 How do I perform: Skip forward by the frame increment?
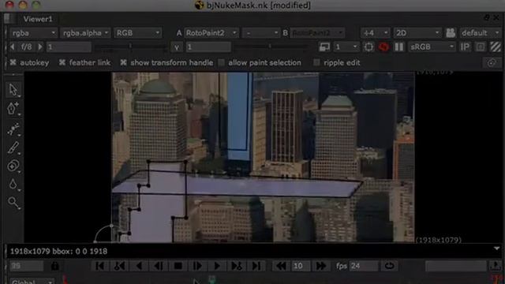[321, 266]
